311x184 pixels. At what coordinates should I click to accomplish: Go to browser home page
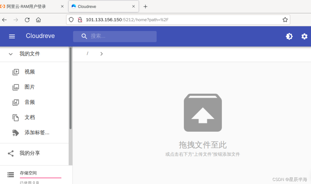click(38, 20)
